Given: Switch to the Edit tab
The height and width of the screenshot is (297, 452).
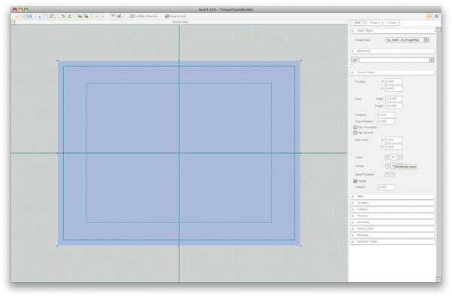Looking at the screenshot, I should click(x=357, y=23).
